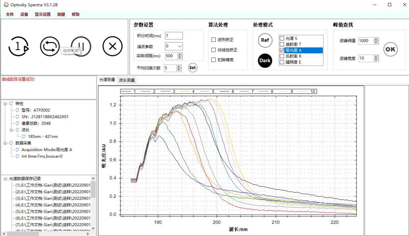Stop acquisition with the X icon
Viewport: 409px width, 236px height.
pos(112,47)
